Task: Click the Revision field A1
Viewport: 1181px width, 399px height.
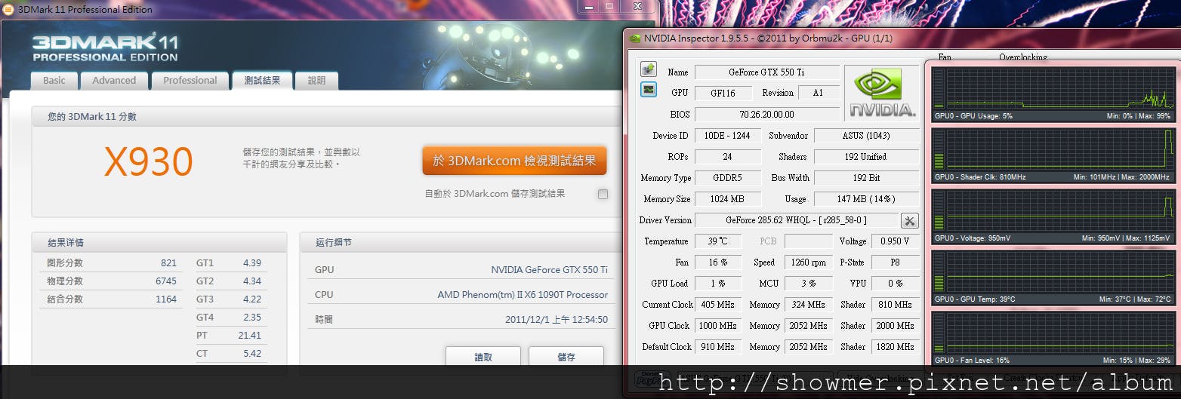Action: [x=818, y=94]
